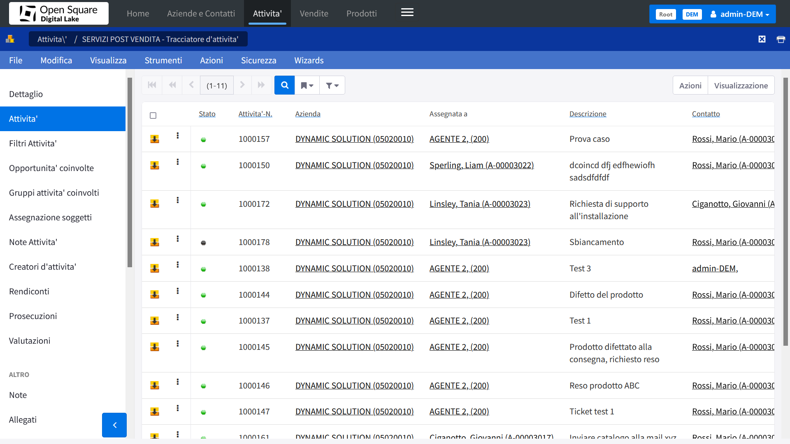Open Sperling, Liam (A-00003022) link

point(481,165)
